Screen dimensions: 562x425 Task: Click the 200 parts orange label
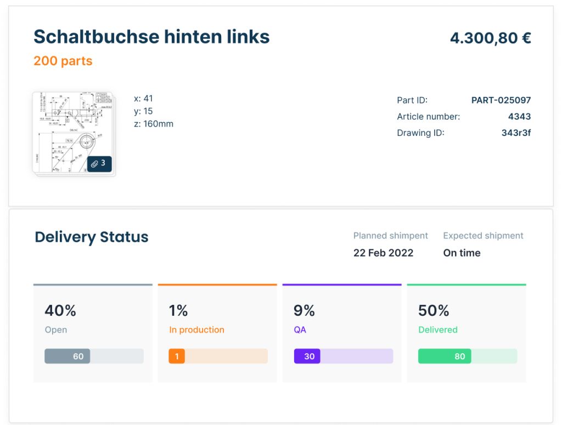(63, 61)
